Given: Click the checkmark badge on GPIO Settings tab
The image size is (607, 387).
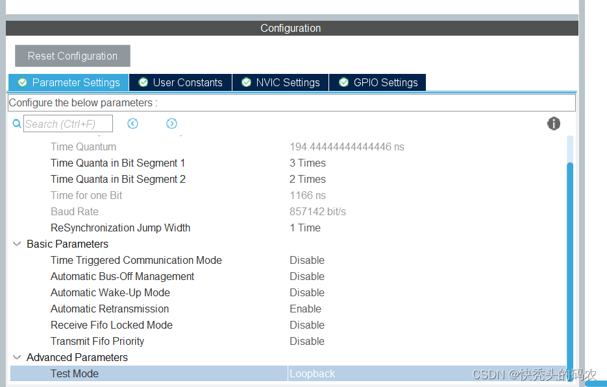Looking at the screenshot, I should tap(343, 82).
